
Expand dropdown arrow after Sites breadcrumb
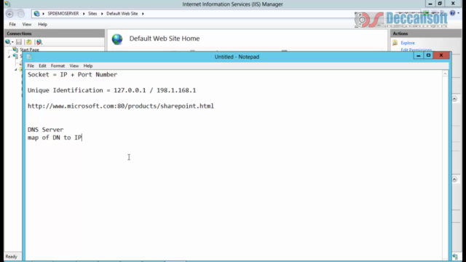[102, 14]
